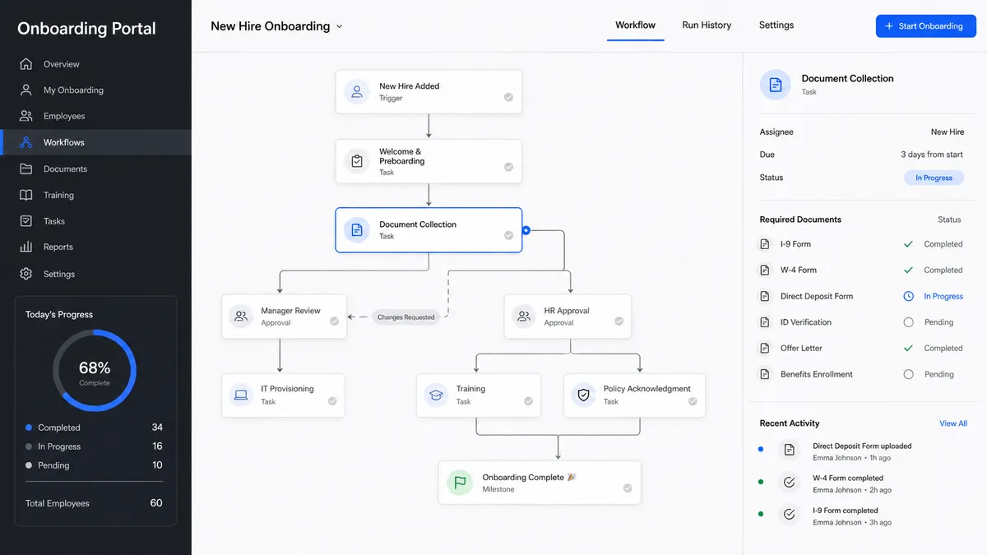The width and height of the screenshot is (987, 555).
Task: Toggle the check on Training node
Action: [x=528, y=401]
